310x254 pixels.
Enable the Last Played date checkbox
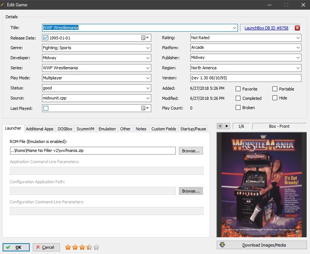46,108
